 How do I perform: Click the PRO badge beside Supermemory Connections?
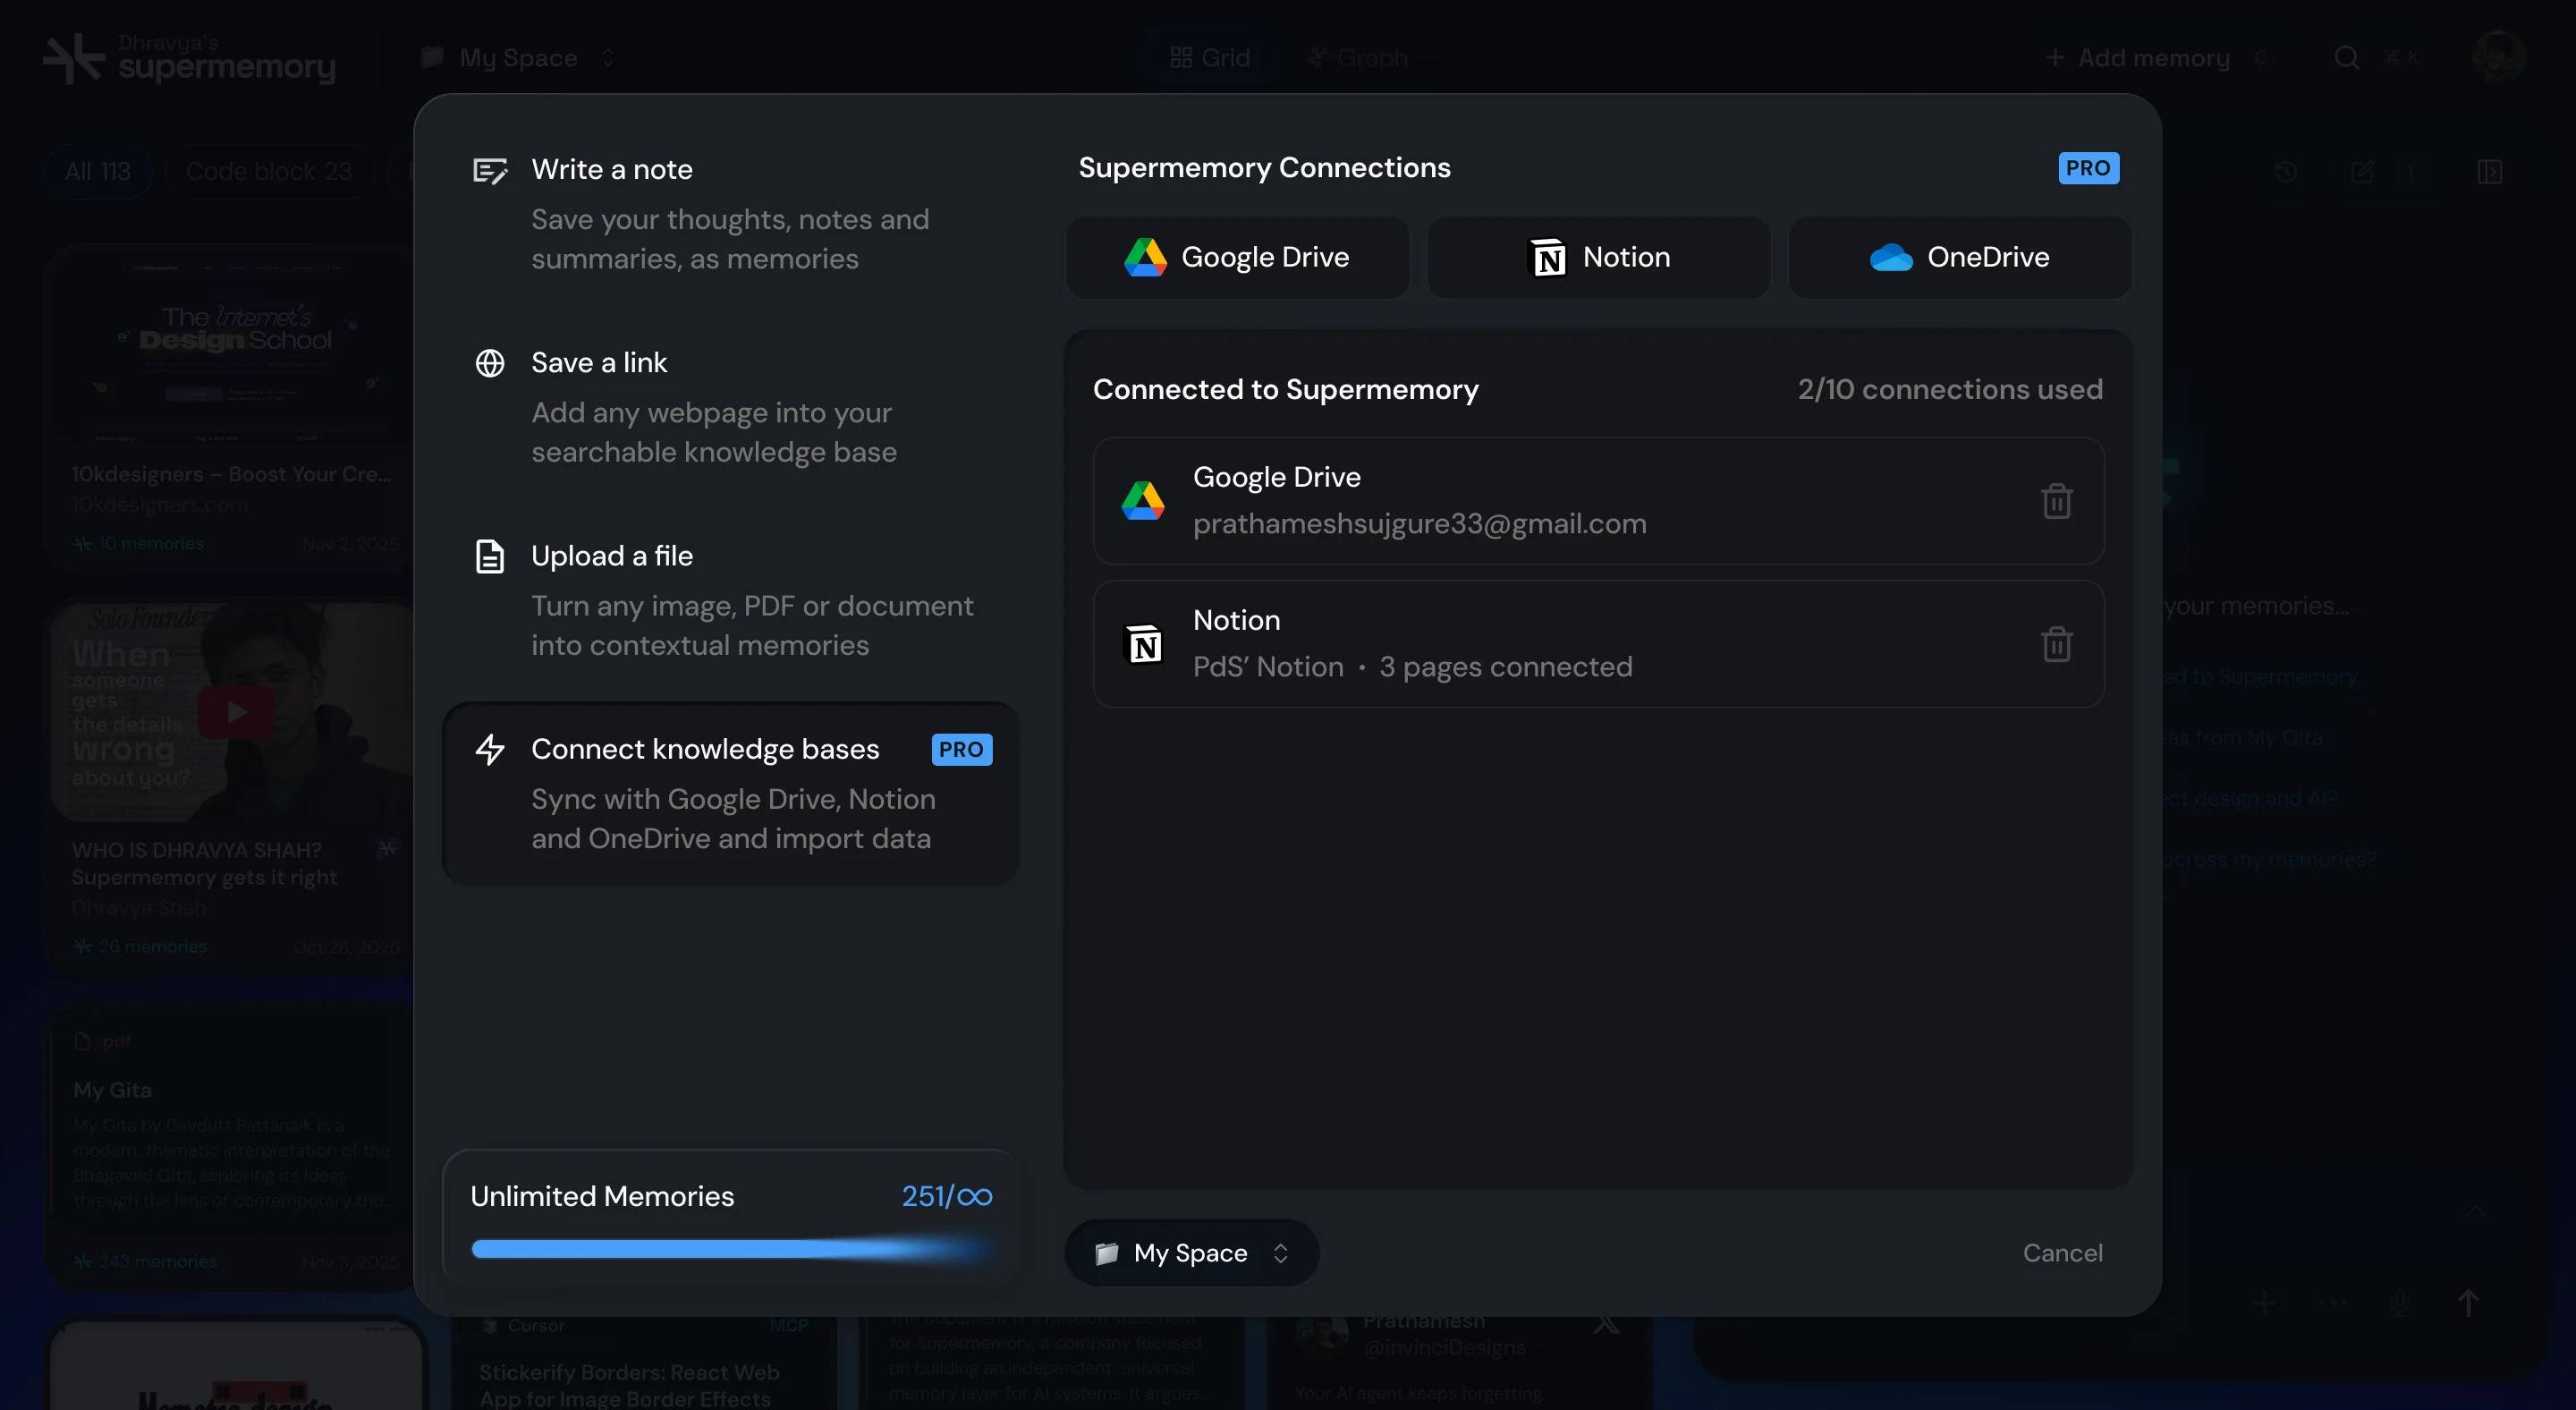coord(2088,168)
